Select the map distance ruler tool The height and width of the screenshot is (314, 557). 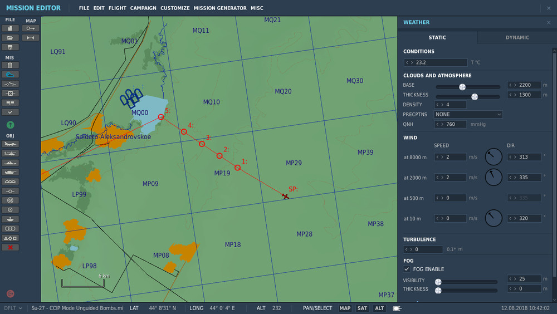(x=31, y=38)
